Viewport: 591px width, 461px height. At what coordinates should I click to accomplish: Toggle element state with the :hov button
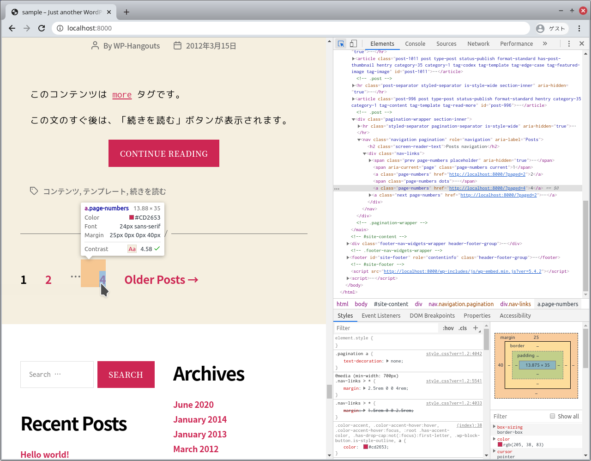448,328
